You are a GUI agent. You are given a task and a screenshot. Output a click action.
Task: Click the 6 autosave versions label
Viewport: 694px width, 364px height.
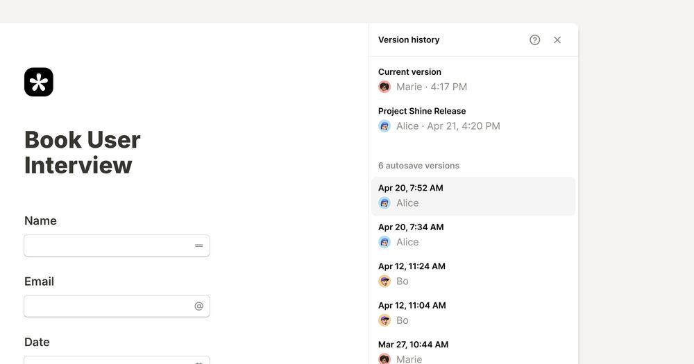pos(418,166)
